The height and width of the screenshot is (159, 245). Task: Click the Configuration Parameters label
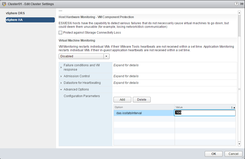pyautogui.click(x=82, y=96)
